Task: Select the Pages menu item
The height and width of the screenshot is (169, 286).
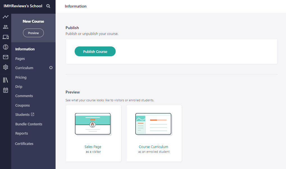Action: pyautogui.click(x=20, y=58)
